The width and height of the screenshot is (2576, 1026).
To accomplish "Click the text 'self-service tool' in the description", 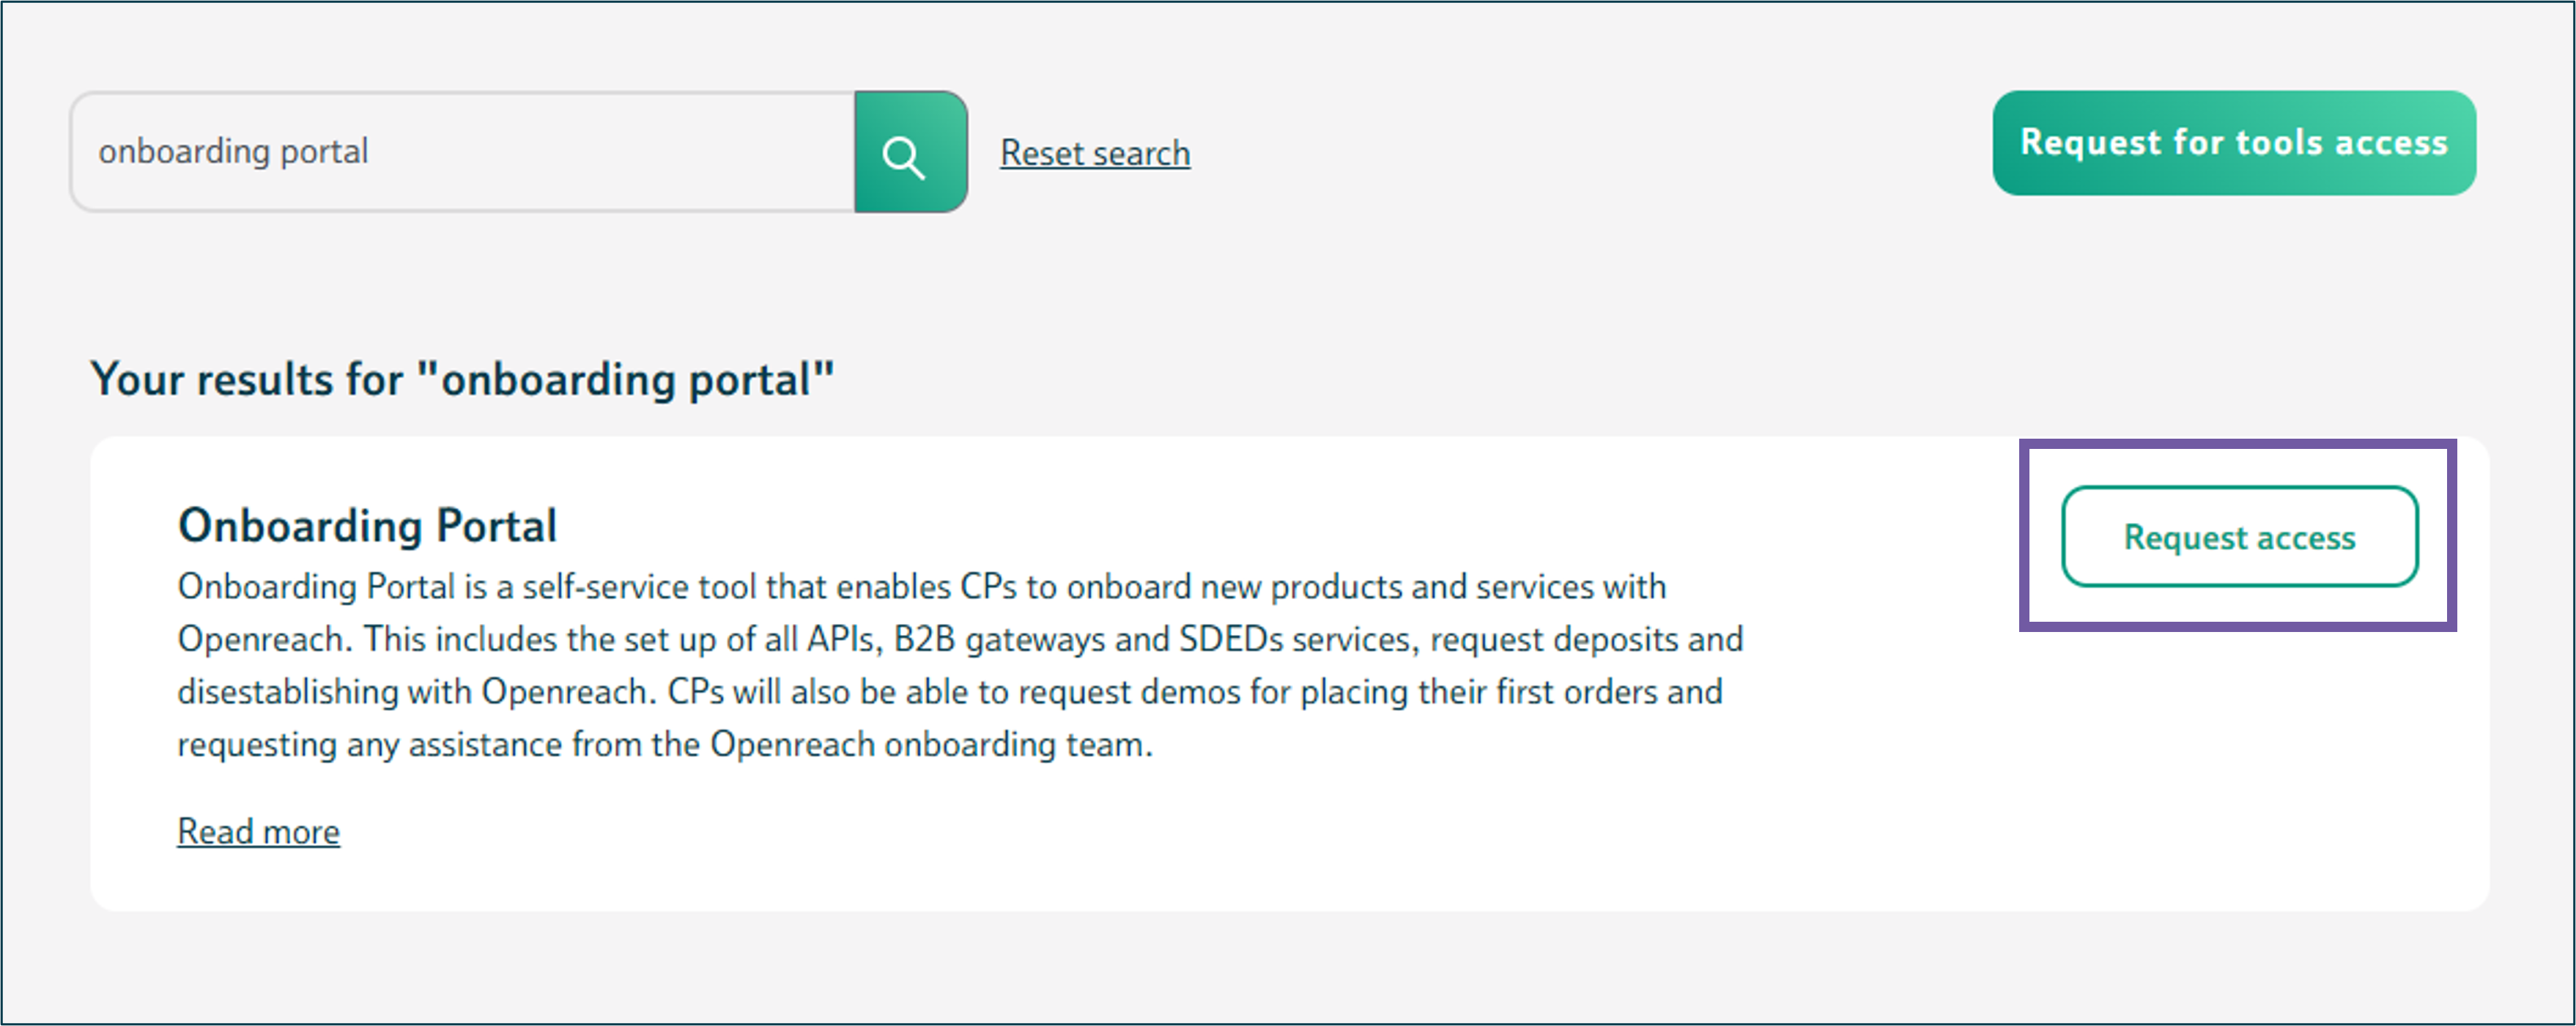I will [x=638, y=587].
